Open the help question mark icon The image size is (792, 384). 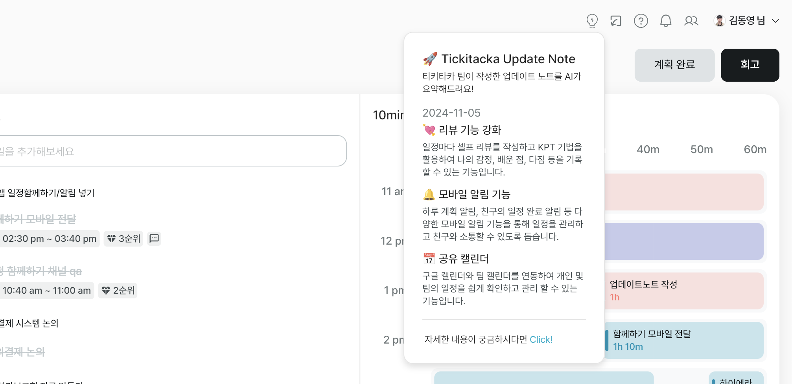641,21
